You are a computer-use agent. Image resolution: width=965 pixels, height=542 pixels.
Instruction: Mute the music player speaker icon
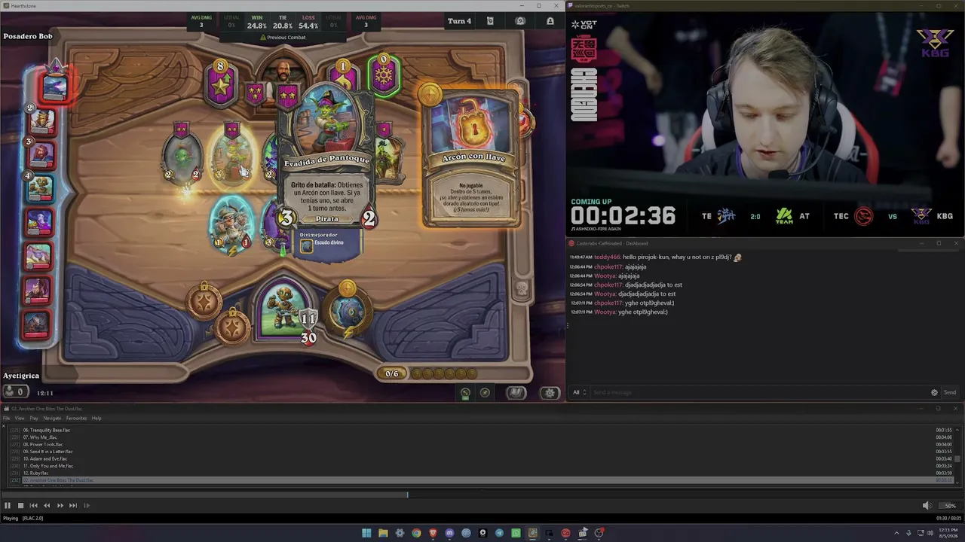927,506
